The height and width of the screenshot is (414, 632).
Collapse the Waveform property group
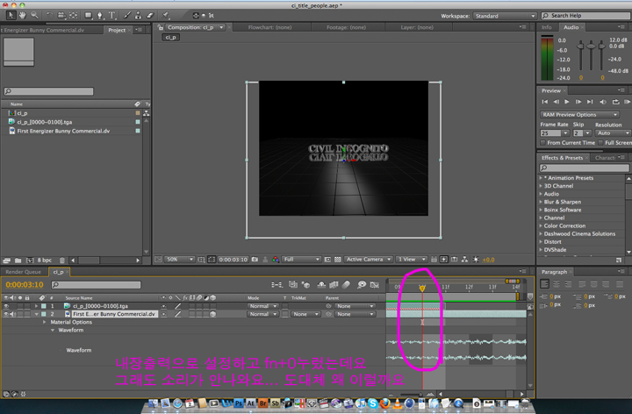(x=53, y=330)
